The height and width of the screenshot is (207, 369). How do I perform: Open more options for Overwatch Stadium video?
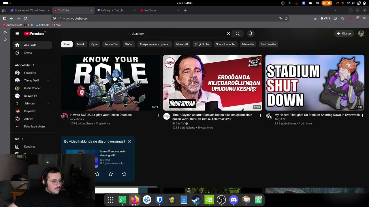362,116
